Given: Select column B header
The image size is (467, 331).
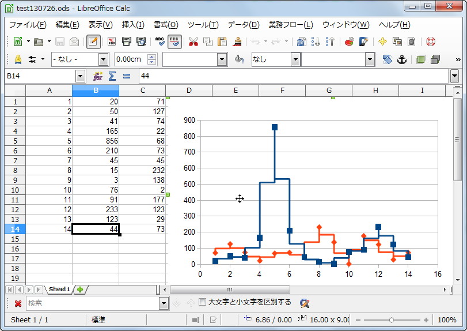Looking at the screenshot, I should (96, 91).
